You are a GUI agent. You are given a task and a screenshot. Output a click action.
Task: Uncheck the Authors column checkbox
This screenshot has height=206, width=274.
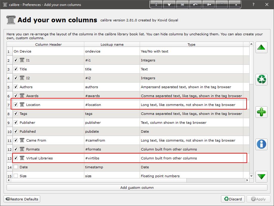pos(16,87)
